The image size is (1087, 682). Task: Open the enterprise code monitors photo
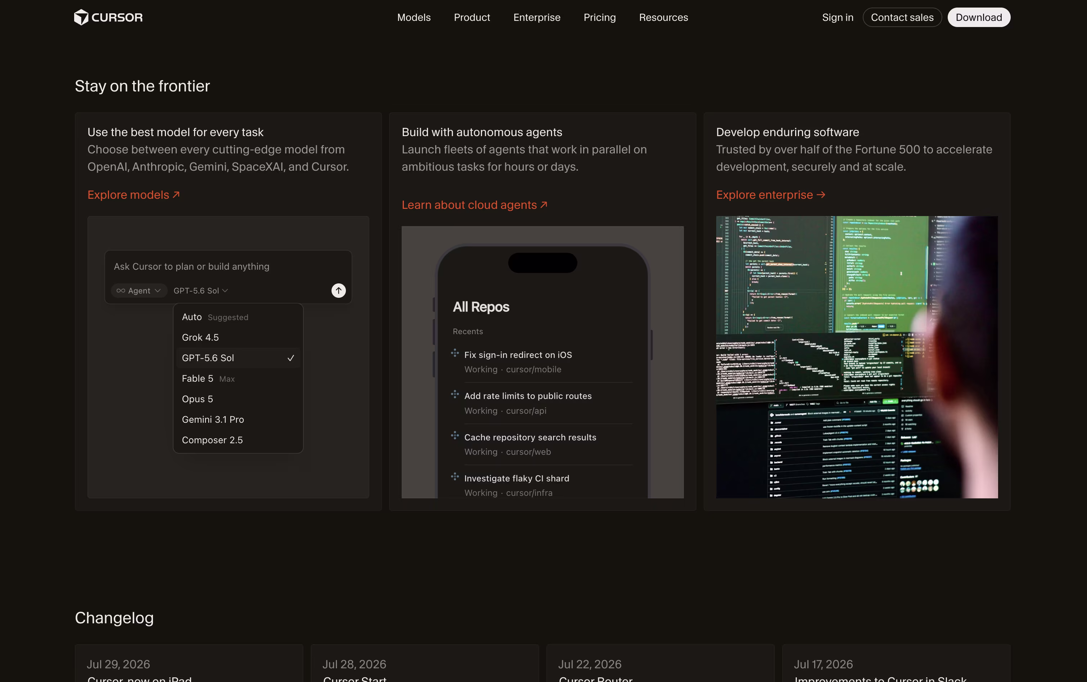(857, 357)
